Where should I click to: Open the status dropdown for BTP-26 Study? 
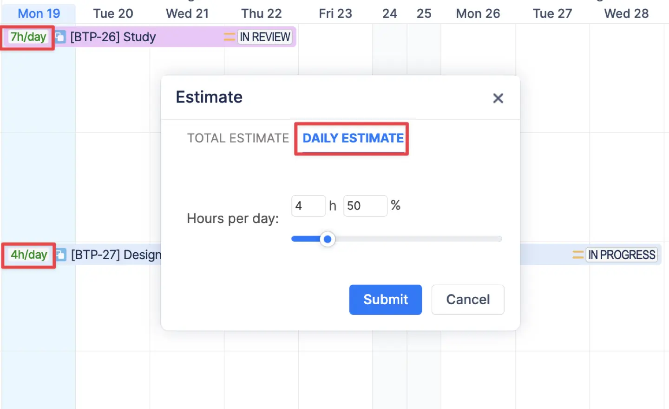coord(265,37)
